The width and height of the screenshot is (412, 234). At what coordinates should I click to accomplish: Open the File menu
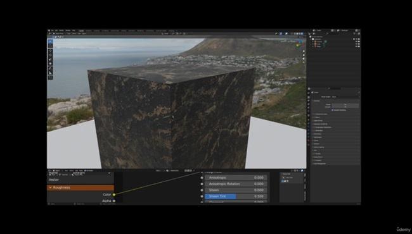click(52, 30)
